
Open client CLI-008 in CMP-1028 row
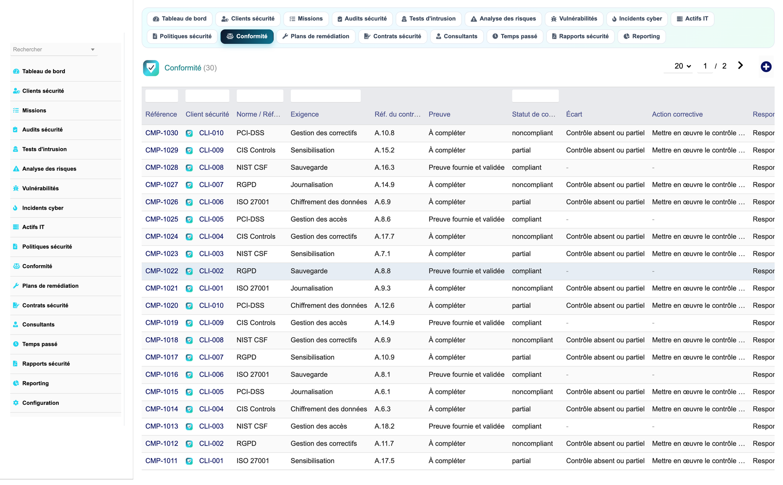tap(211, 167)
